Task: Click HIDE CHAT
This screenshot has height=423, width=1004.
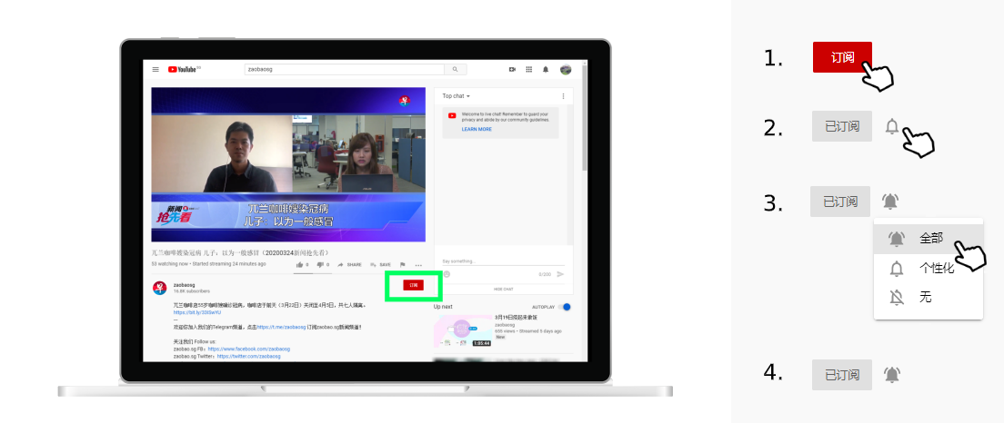Action: (x=503, y=289)
